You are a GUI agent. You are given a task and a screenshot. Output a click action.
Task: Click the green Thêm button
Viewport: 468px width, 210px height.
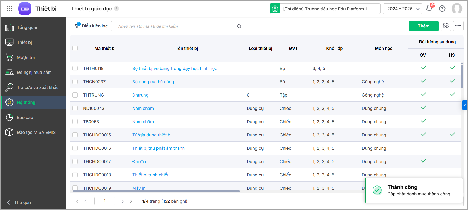pyautogui.click(x=423, y=26)
